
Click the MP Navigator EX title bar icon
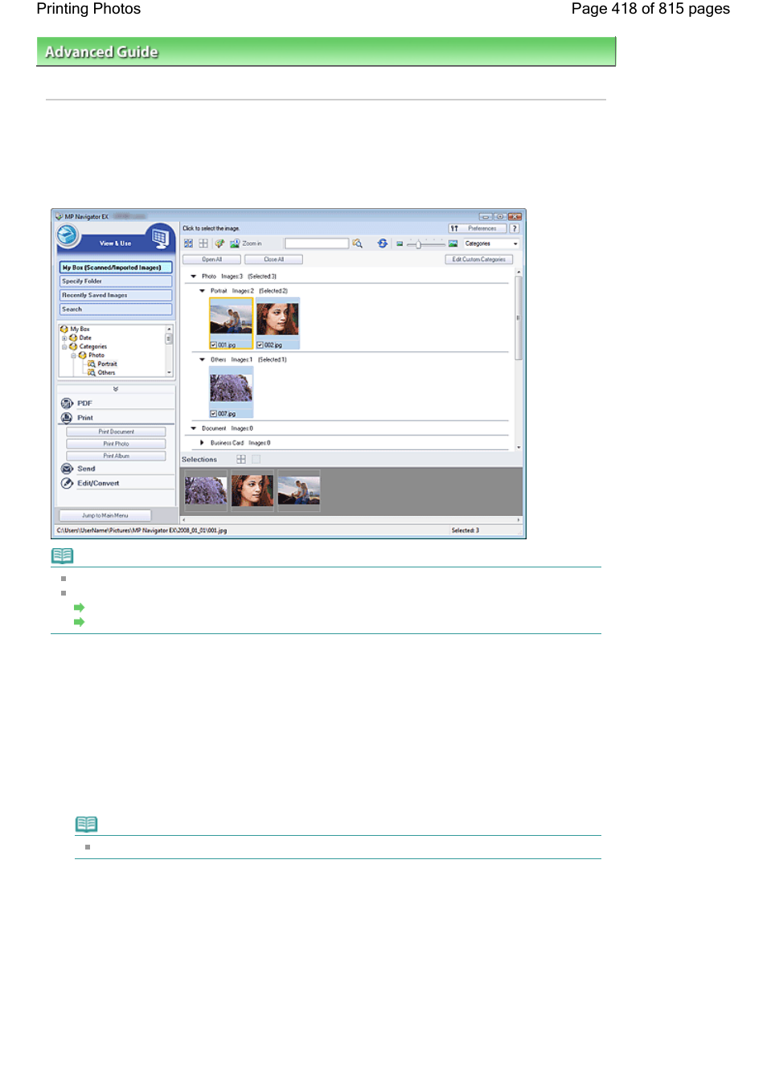59,216
